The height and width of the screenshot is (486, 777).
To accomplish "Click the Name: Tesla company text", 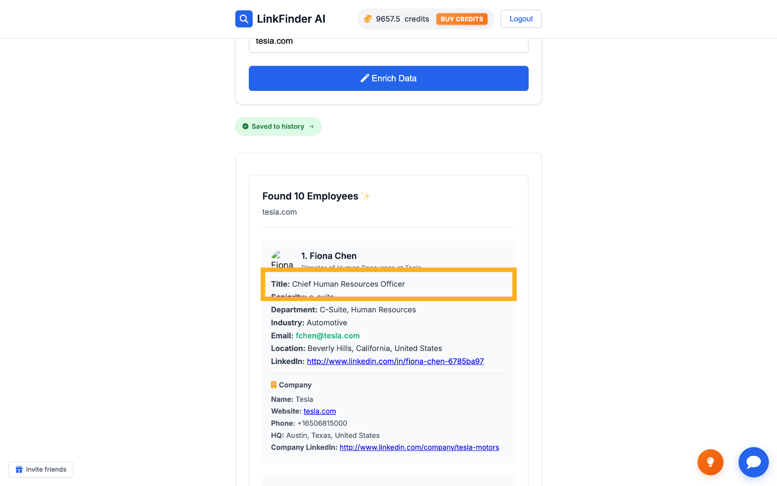I will (292, 399).
